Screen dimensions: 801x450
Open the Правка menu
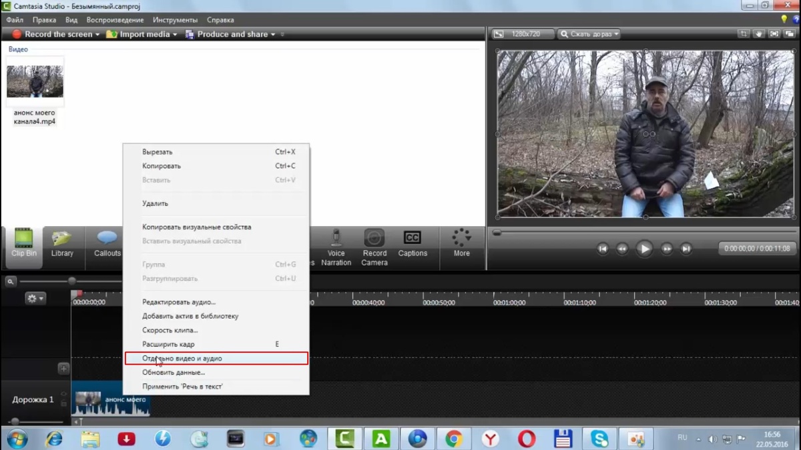click(44, 20)
